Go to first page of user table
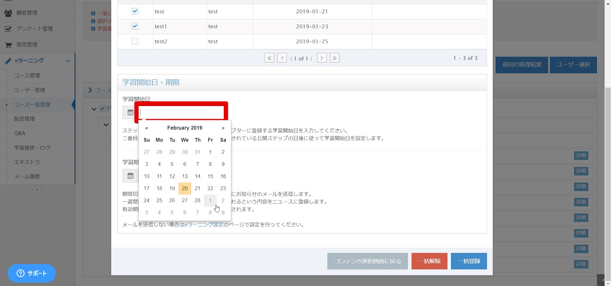Screen dimensions: 611x286 tap(269, 58)
